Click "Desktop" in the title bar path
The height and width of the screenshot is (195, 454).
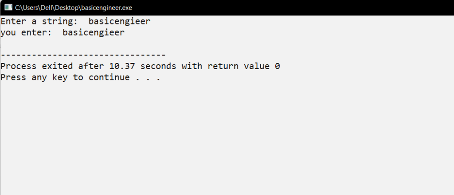coord(69,8)
